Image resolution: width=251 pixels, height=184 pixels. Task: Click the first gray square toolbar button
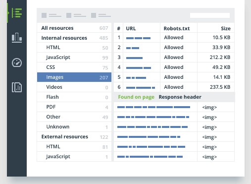point(44,15)
